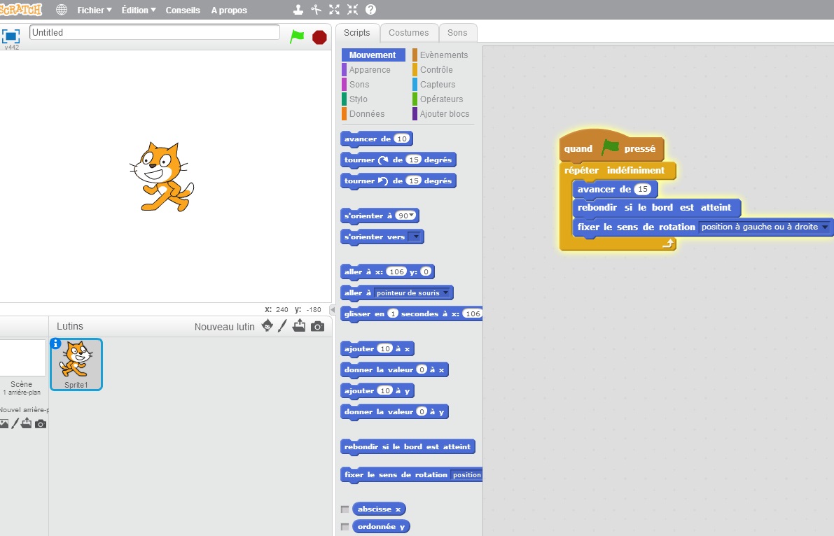Select the Contrôle block category
This screenshot has height=536, width=834.
(x=436, y=70)
